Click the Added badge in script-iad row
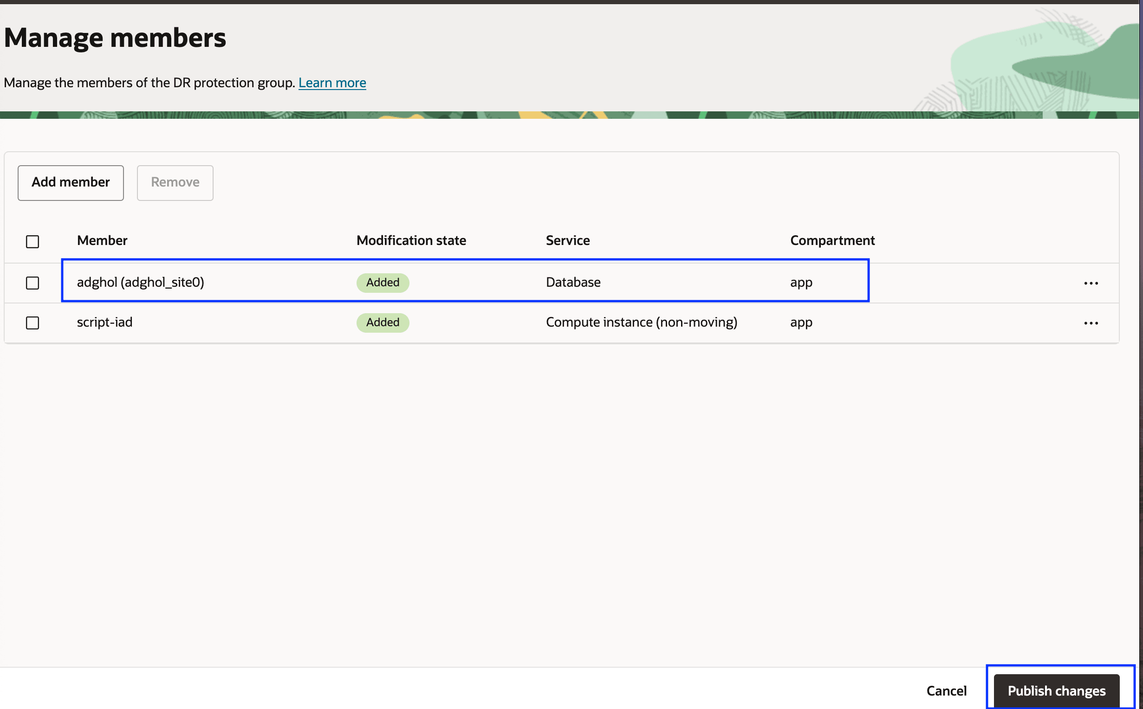This screenshot has height=709, width=1143. pyautogui.click(x=382, y=322)
